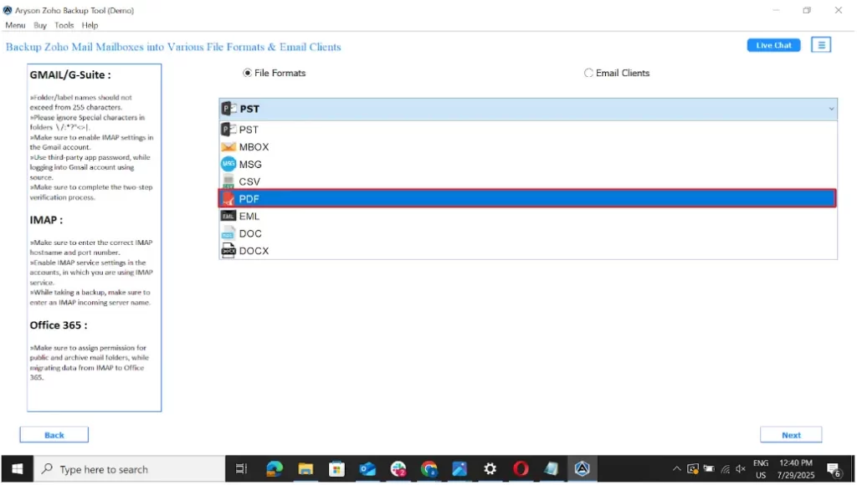Click the Aryson tool icon on taskbar
Screen dimensions: 857x485
(x=582, y=469)
